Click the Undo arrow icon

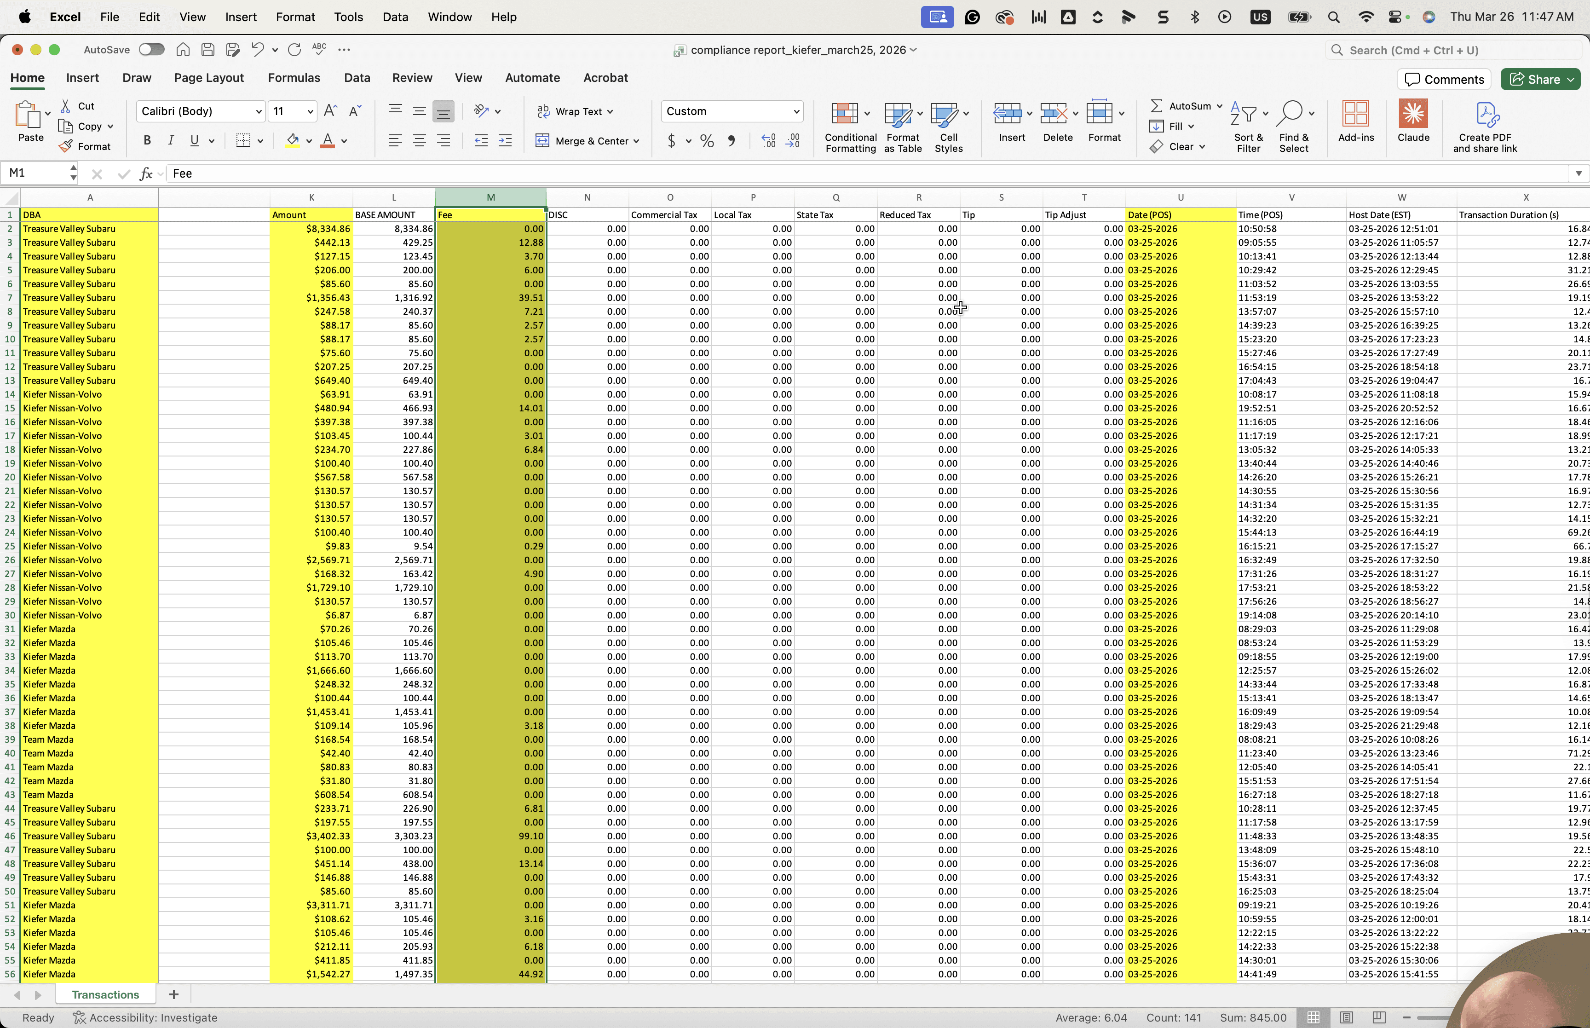pos(258,49)
